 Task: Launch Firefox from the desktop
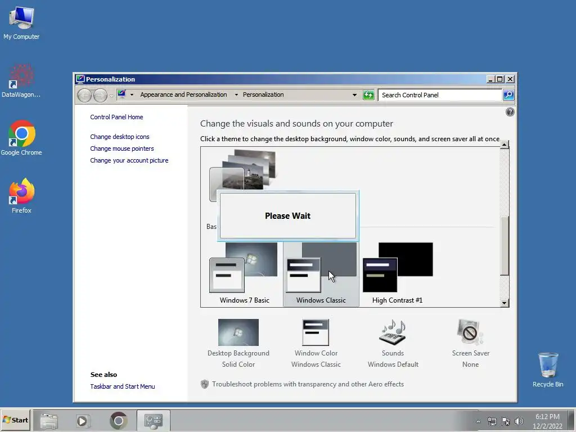click(x=21, y=196)
